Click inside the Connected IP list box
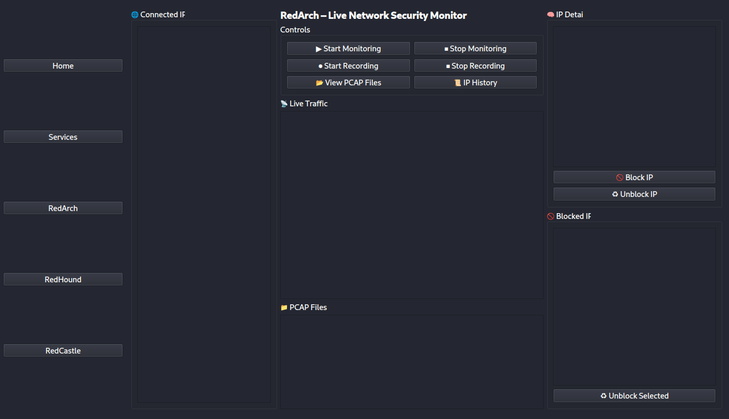Viewport: 729px width, 419px height. pos(204,214)
